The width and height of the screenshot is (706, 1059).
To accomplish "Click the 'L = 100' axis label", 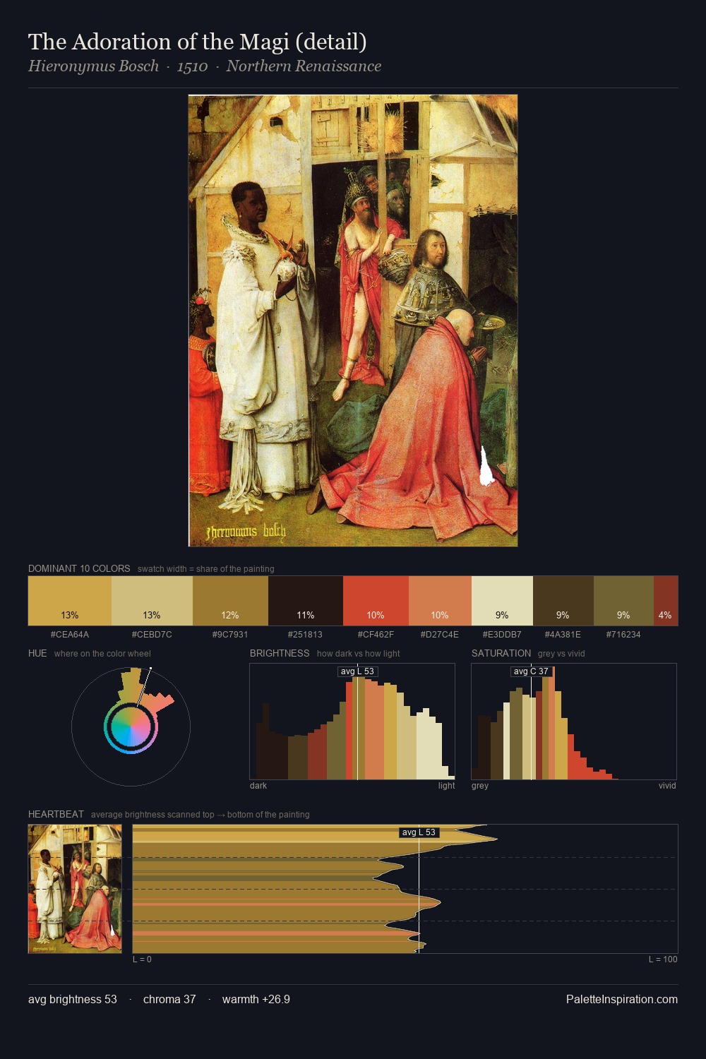I will coord(663,959).
